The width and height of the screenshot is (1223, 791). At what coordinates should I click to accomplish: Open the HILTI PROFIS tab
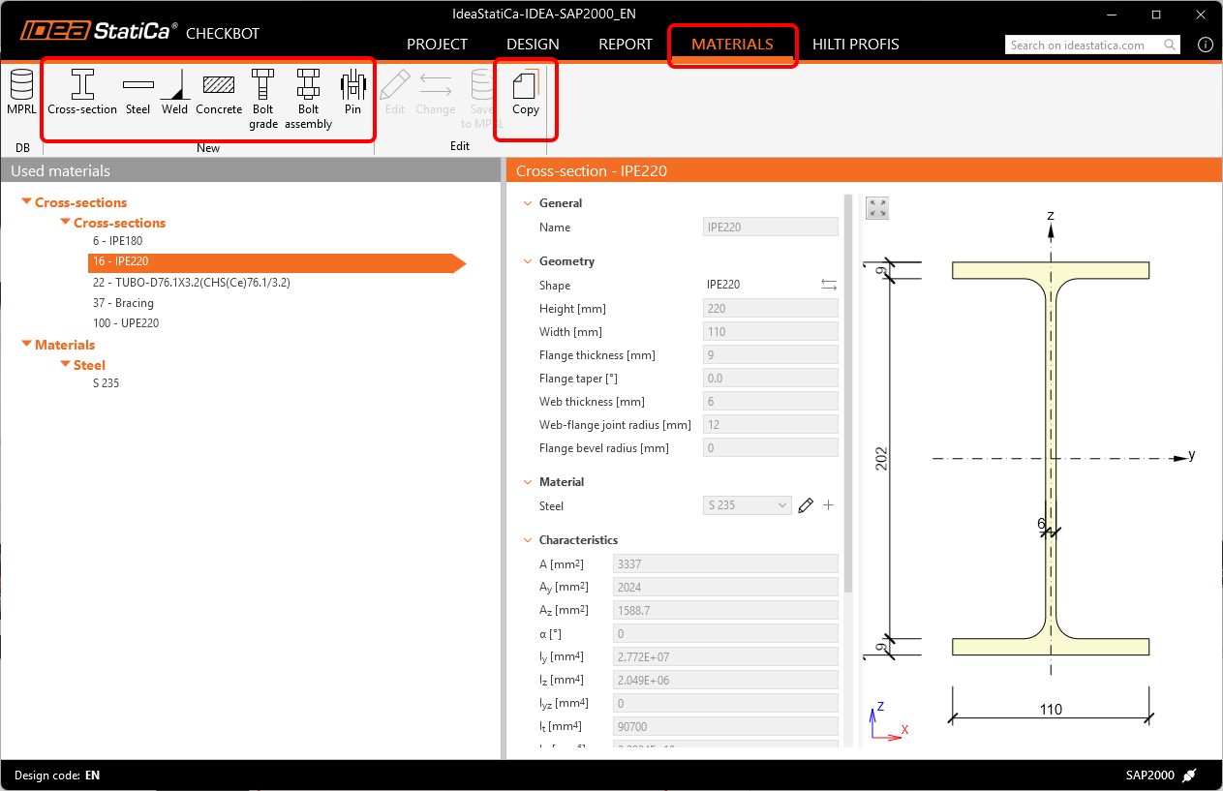(x=855, y=45)
